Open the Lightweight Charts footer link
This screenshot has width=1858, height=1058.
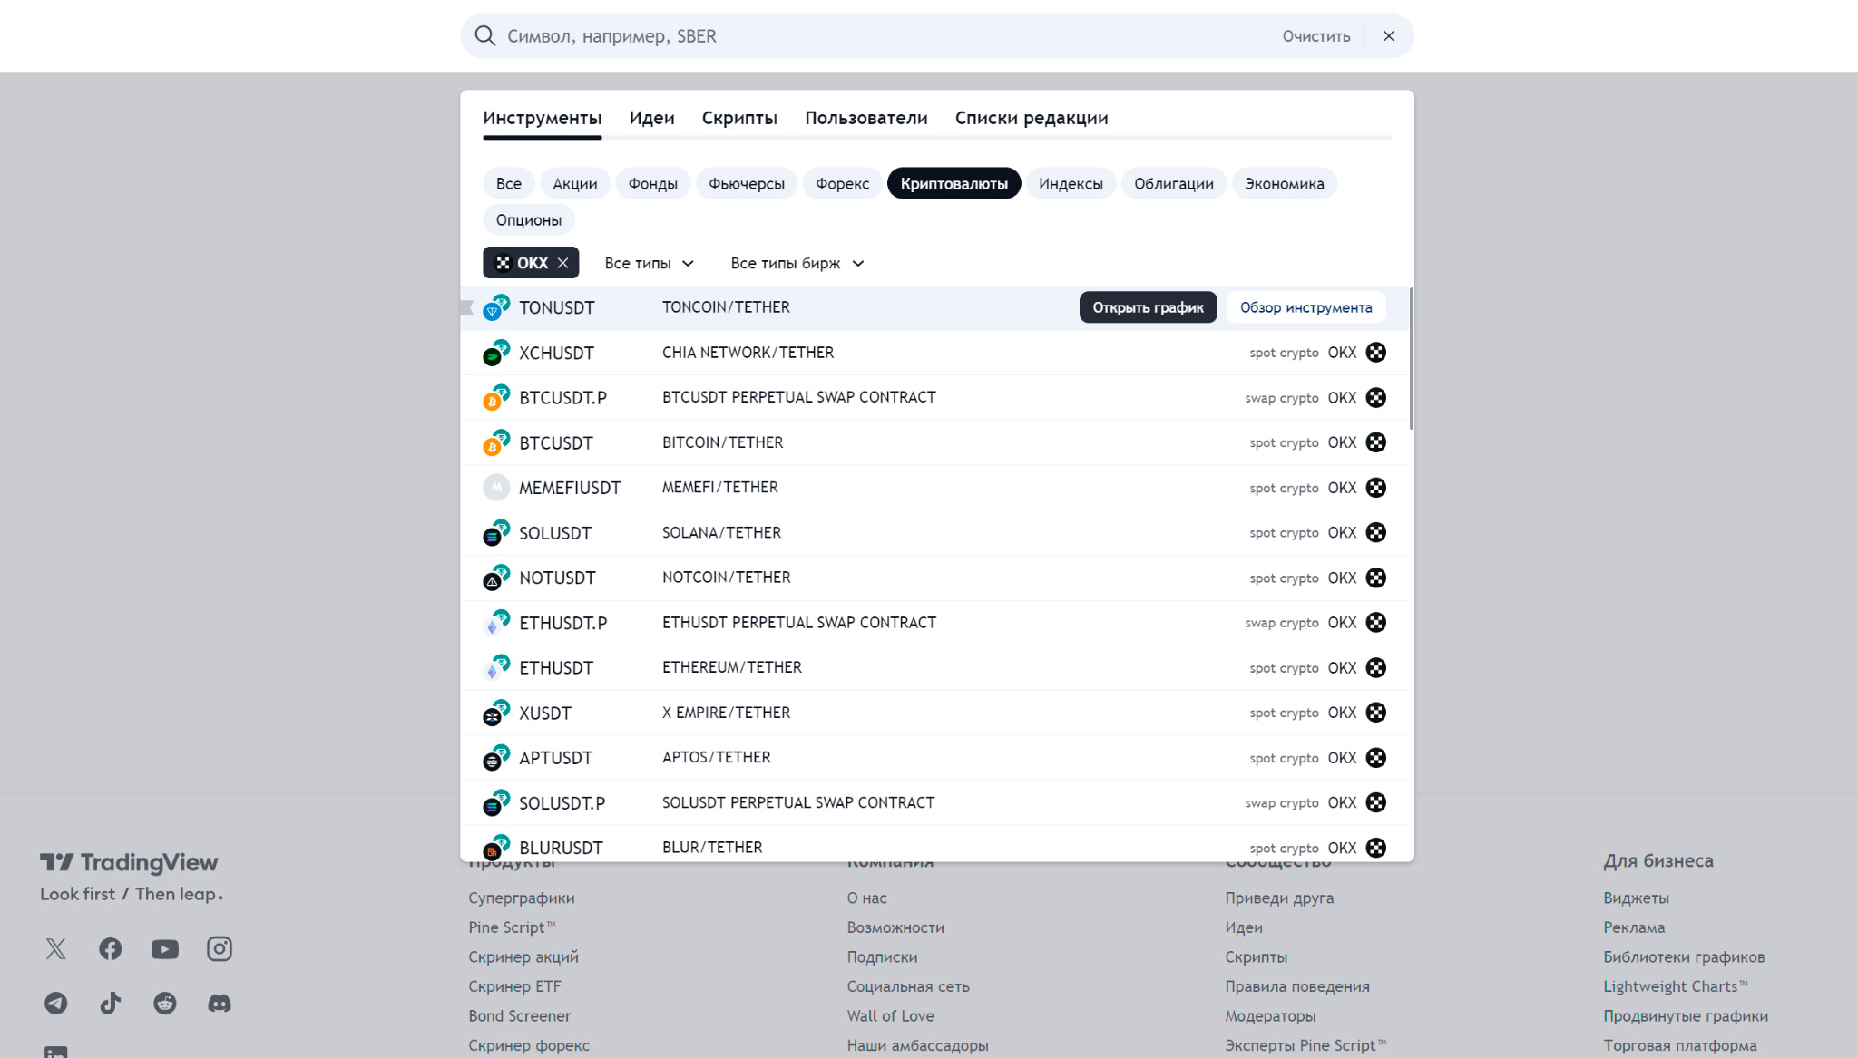point(1675,987)
